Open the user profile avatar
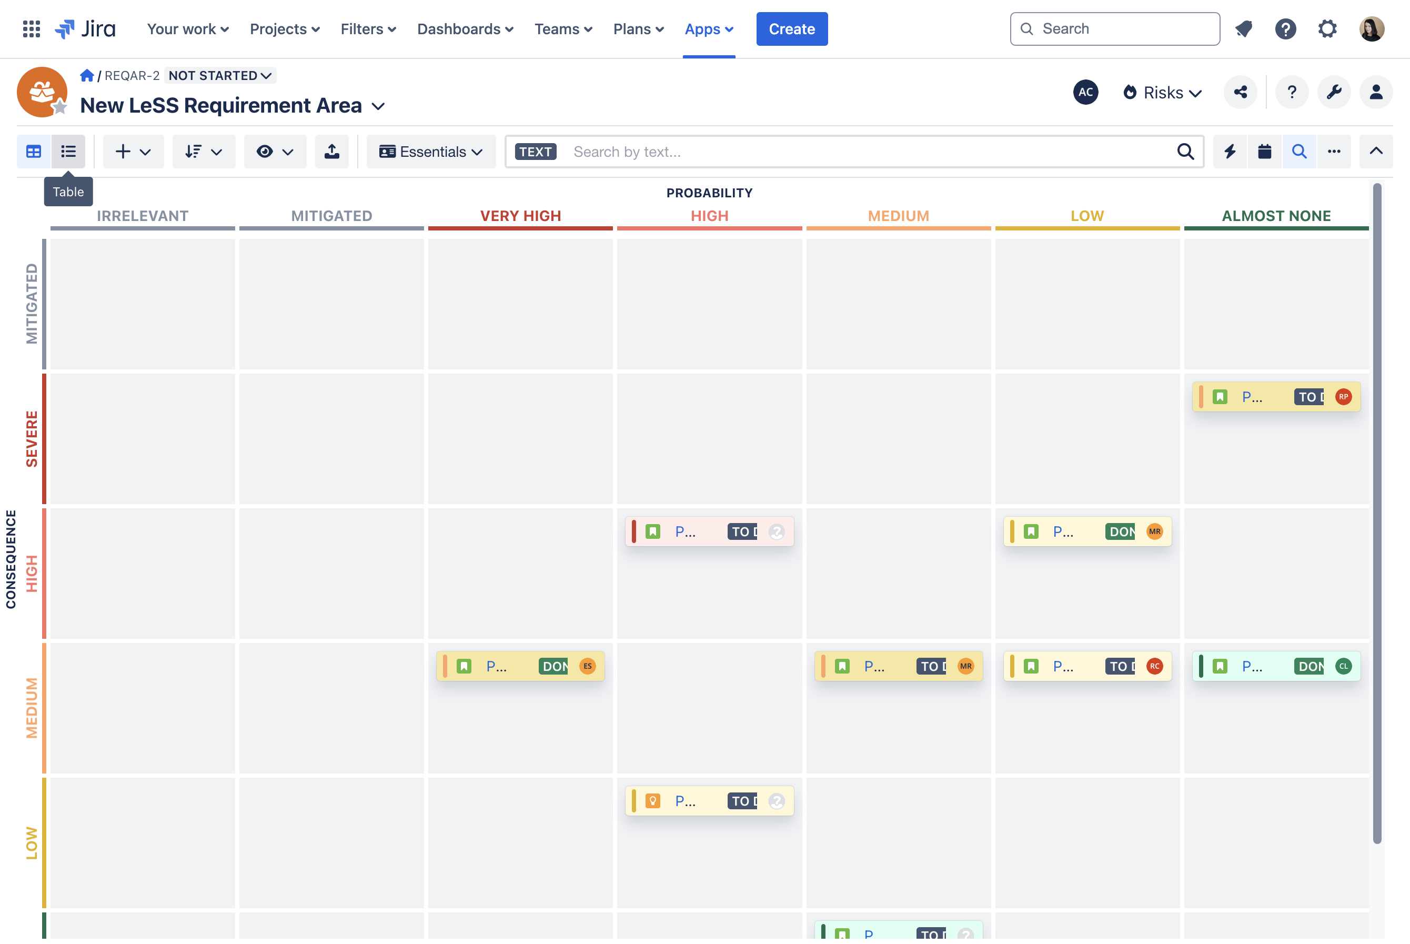The image size is (1410, 944). (1372, 29)
